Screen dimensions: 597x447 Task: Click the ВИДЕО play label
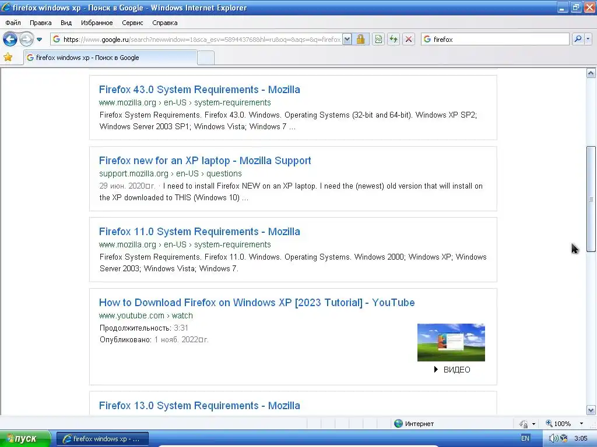452,370
